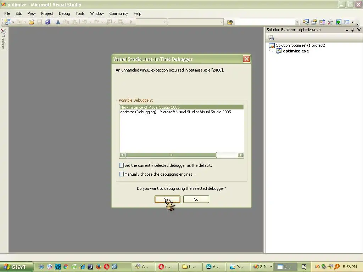Open the Solution Explorer window position dropdown

click(x=347, y=30)
